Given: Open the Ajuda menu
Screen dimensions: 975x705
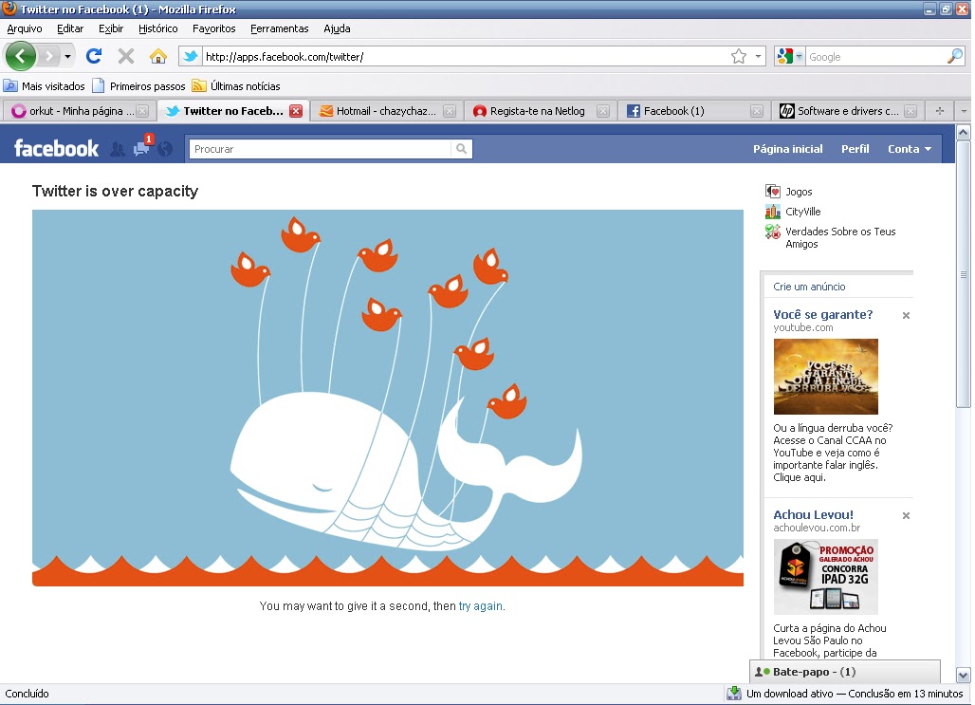Looking at the screenshot, I should pos(337,28).
